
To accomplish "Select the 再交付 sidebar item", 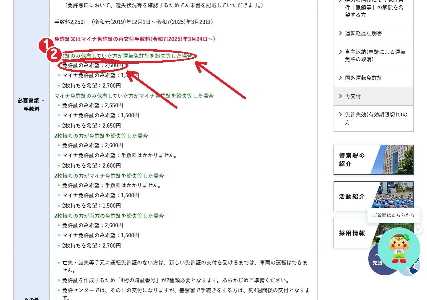I will click(x=373, y=96).
